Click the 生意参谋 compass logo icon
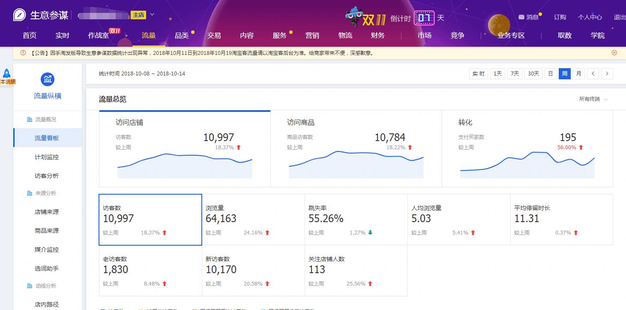This screenshot has width=626, height=310. tap(20, 15)
